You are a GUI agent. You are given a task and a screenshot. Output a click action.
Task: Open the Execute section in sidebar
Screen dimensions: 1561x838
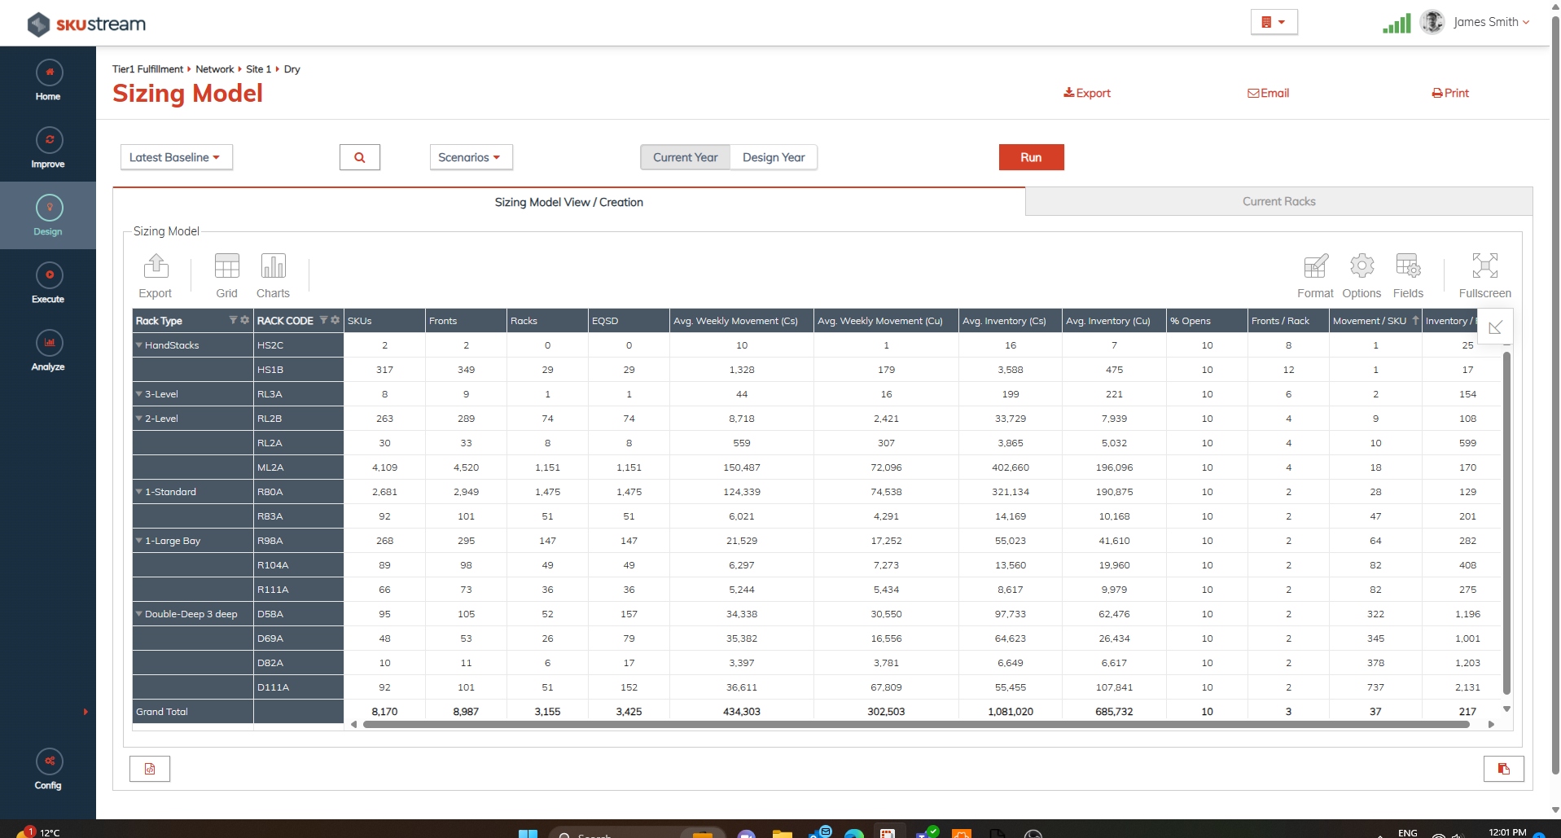48,283
